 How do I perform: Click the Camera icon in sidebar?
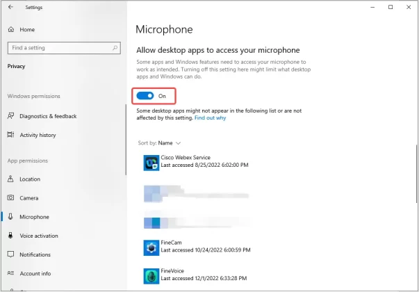[10, 198]
